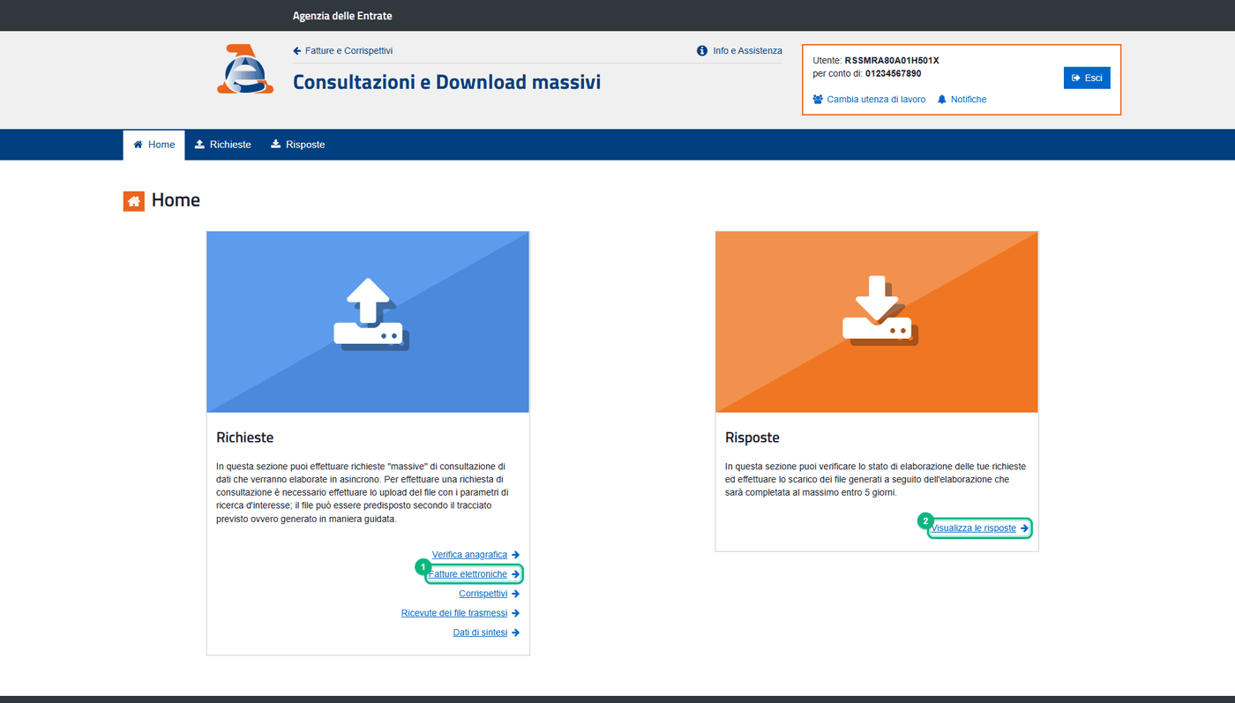Click the Consultazioni e Download massivi title

pyautogui.click(x=446, y=82)
